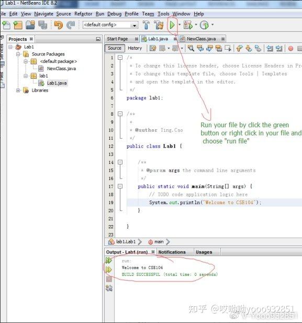This screenshot has height=323, width=302.
Task: Select the History view button
Action: click(x=135, y=48)
